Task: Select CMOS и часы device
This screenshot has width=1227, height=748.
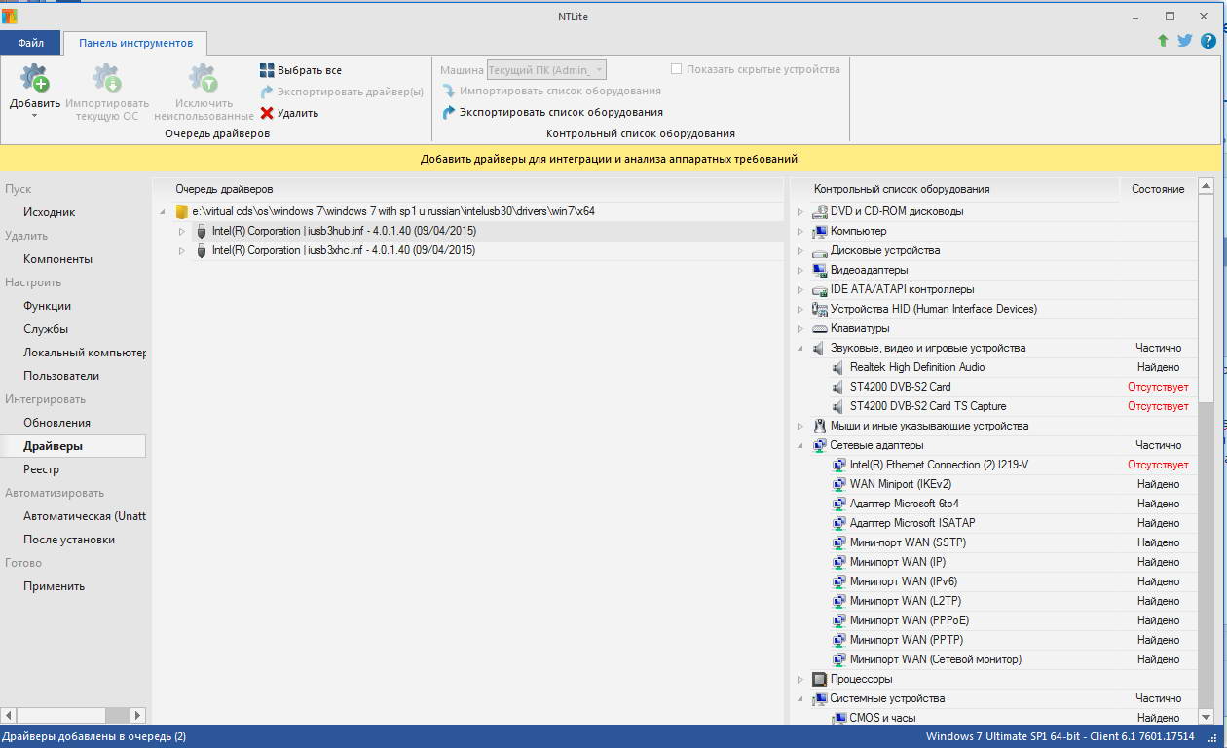Action: click(x=882, y=718)
